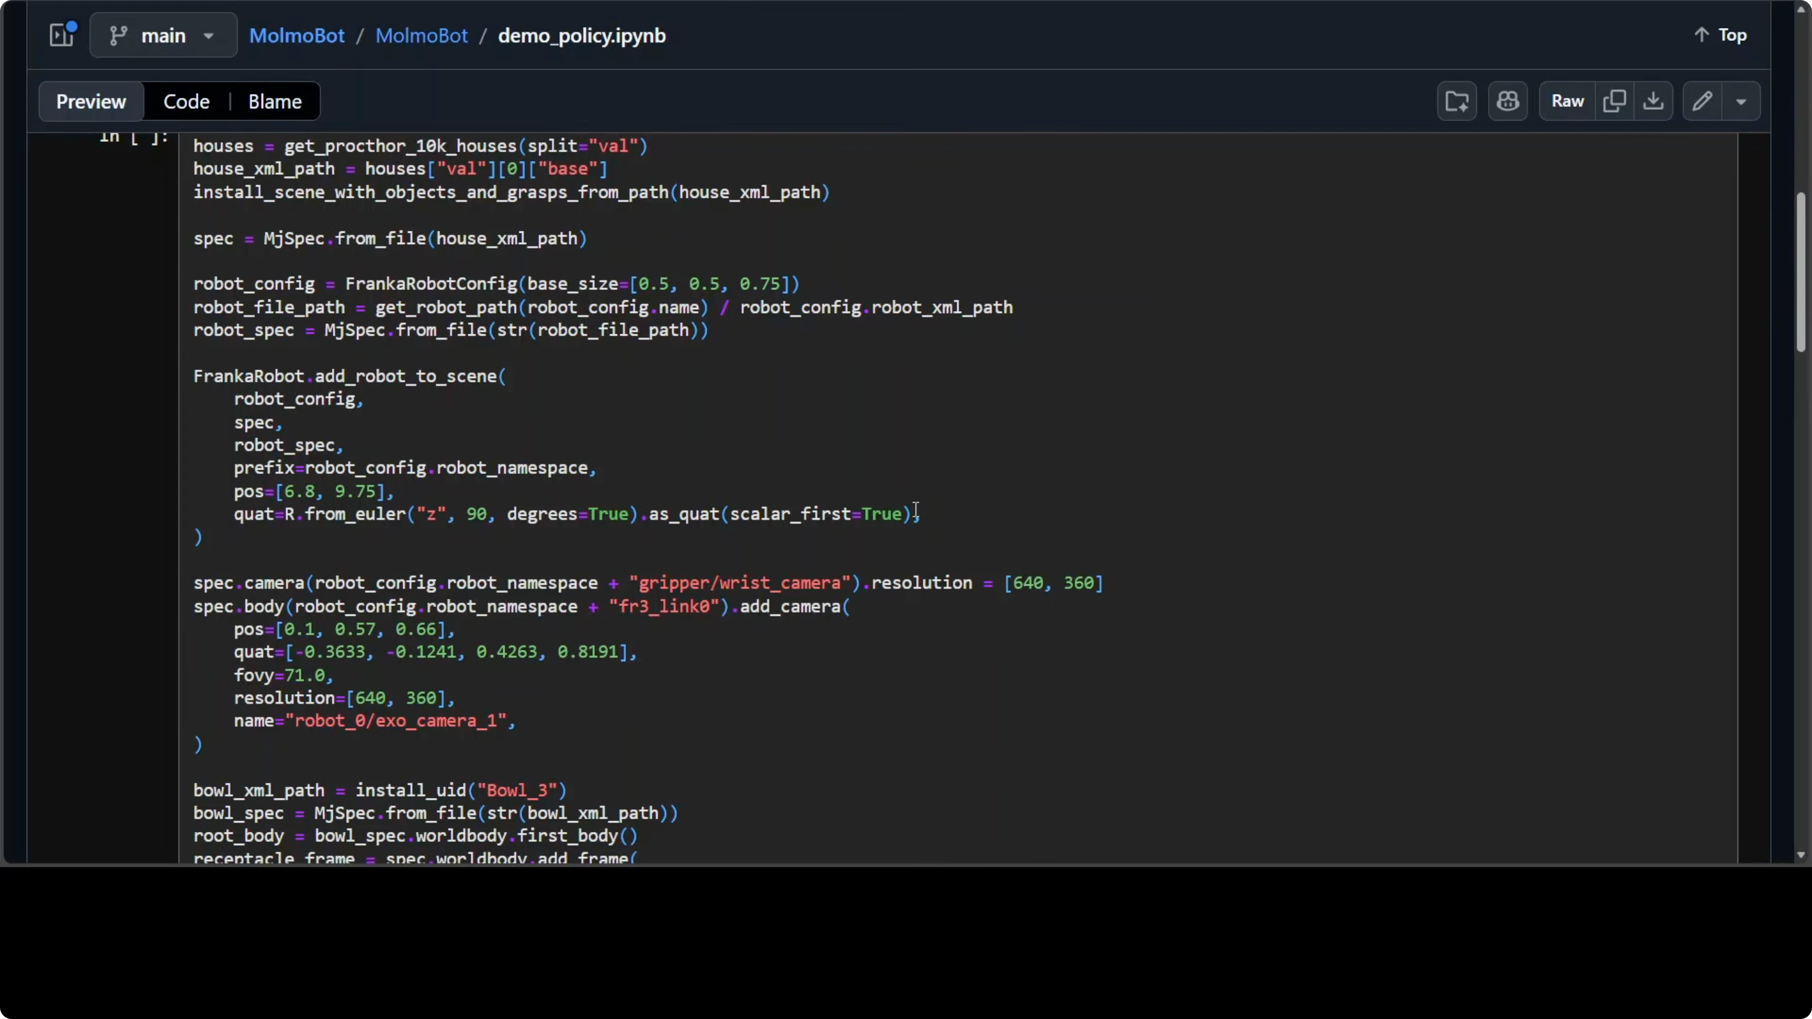Click the FrankaRobot.add_robot_to_scene code line

(349, 376)
